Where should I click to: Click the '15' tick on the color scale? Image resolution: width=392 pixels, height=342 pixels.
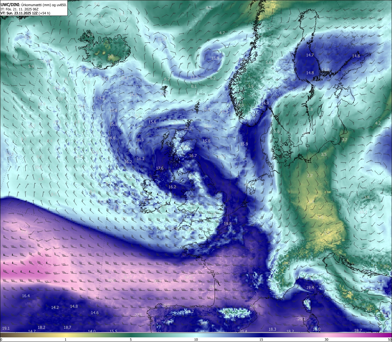(x=261, y=340)
